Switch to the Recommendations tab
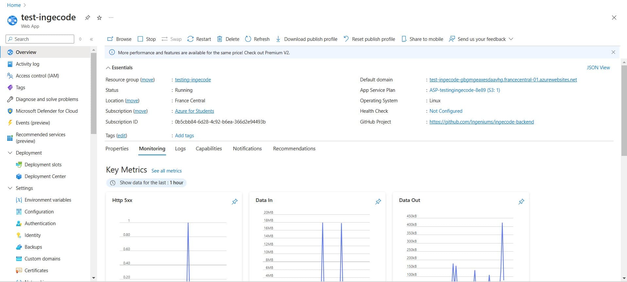The image size is (627, 282). pyautogui.click(x=294, y=149)
